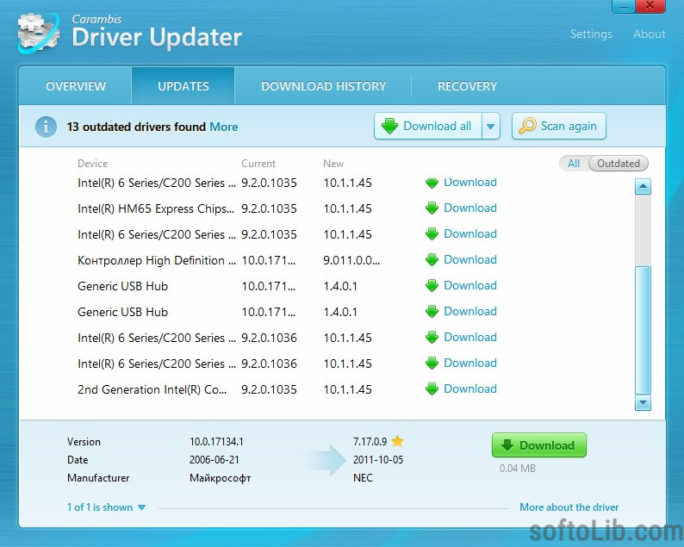Open the More link for outdated drivers
684x547 pixels.
pos(224,127)
